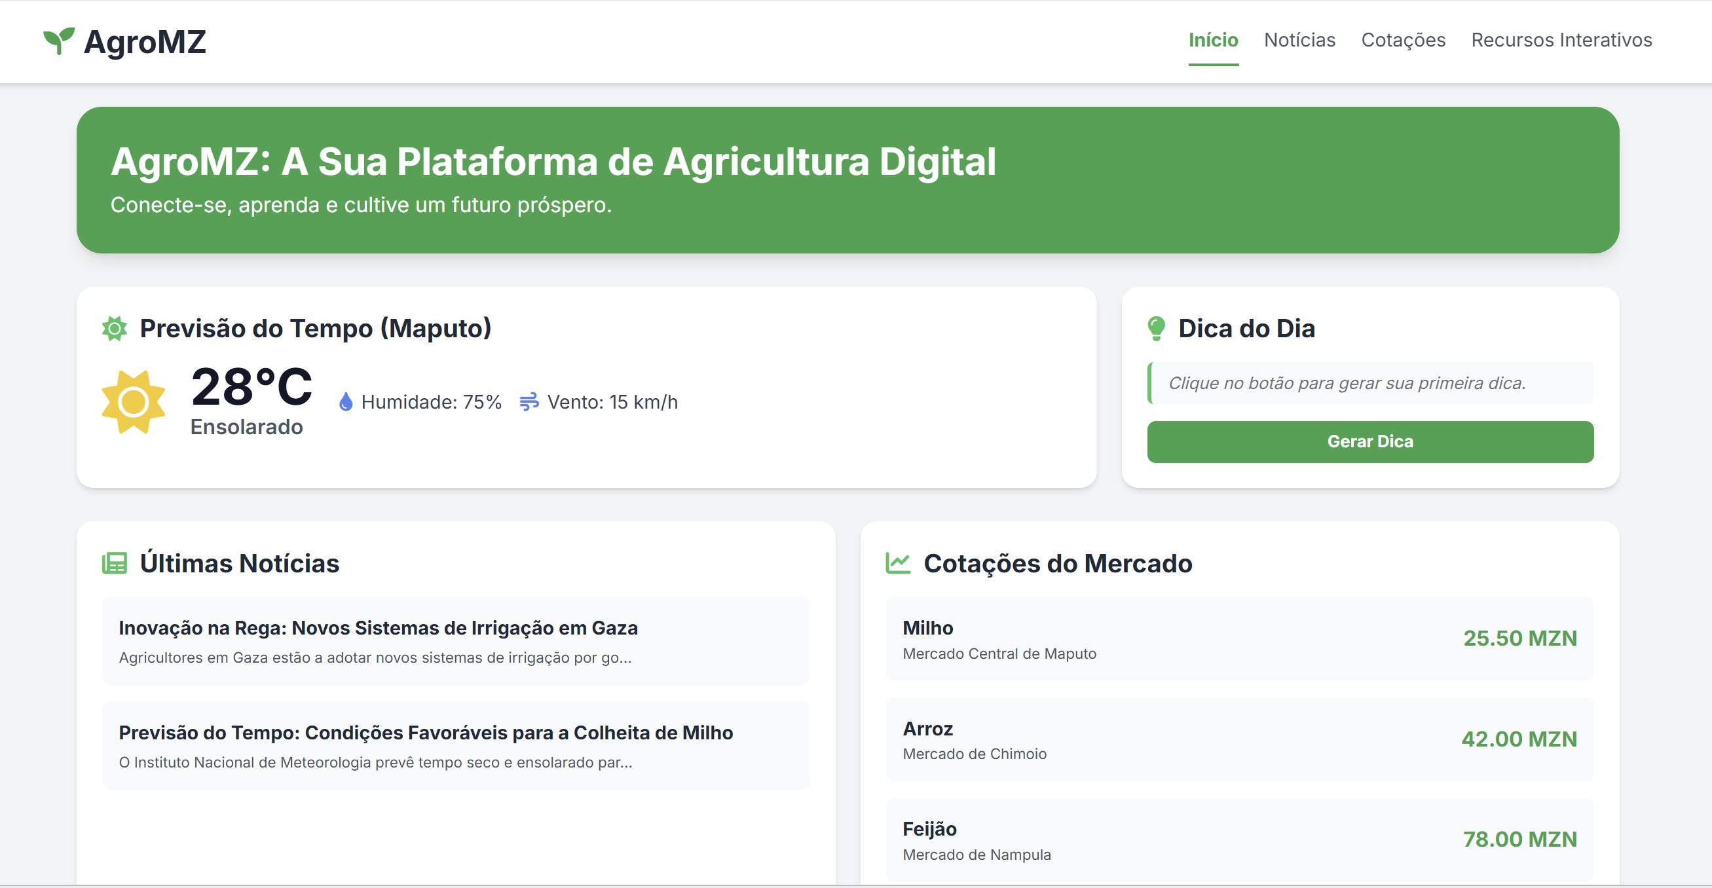Open Recursos Interativos
This screenshot has height=888, width=1712.
tap(1561, 40)
